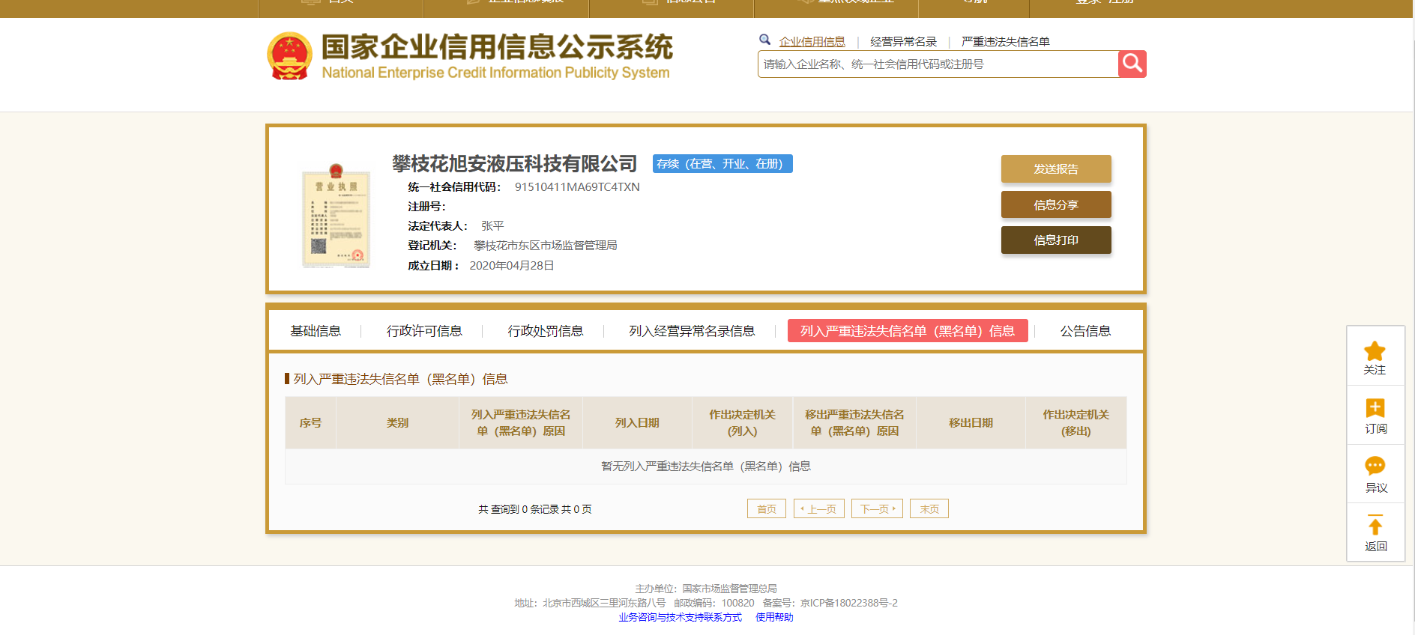Image resolution: width=1415 pixels, height=635 pixels.
Task: Select 经营异常名录 search category
Action: point(903,42)
